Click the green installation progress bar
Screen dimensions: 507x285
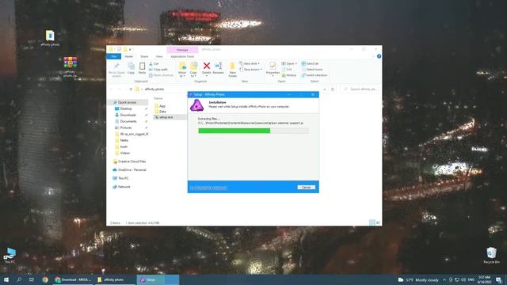click(253, 131)
